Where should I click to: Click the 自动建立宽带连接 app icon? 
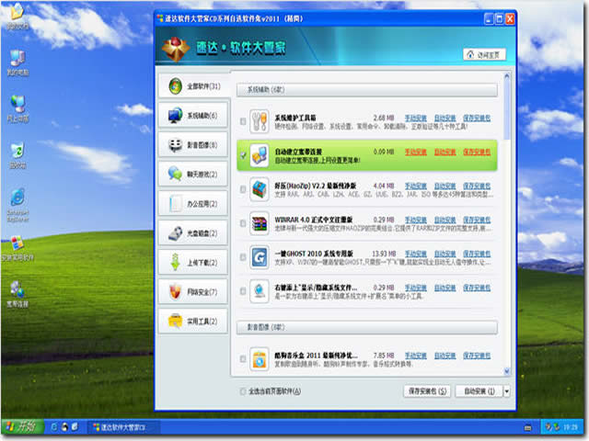[260, 155]
